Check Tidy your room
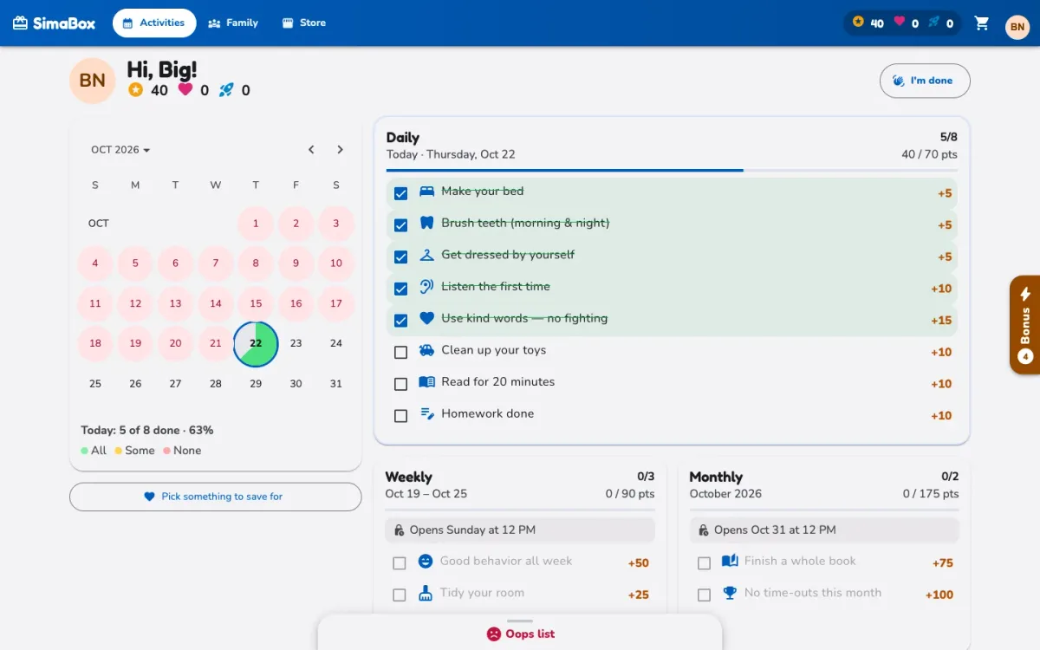 (400, 595)
